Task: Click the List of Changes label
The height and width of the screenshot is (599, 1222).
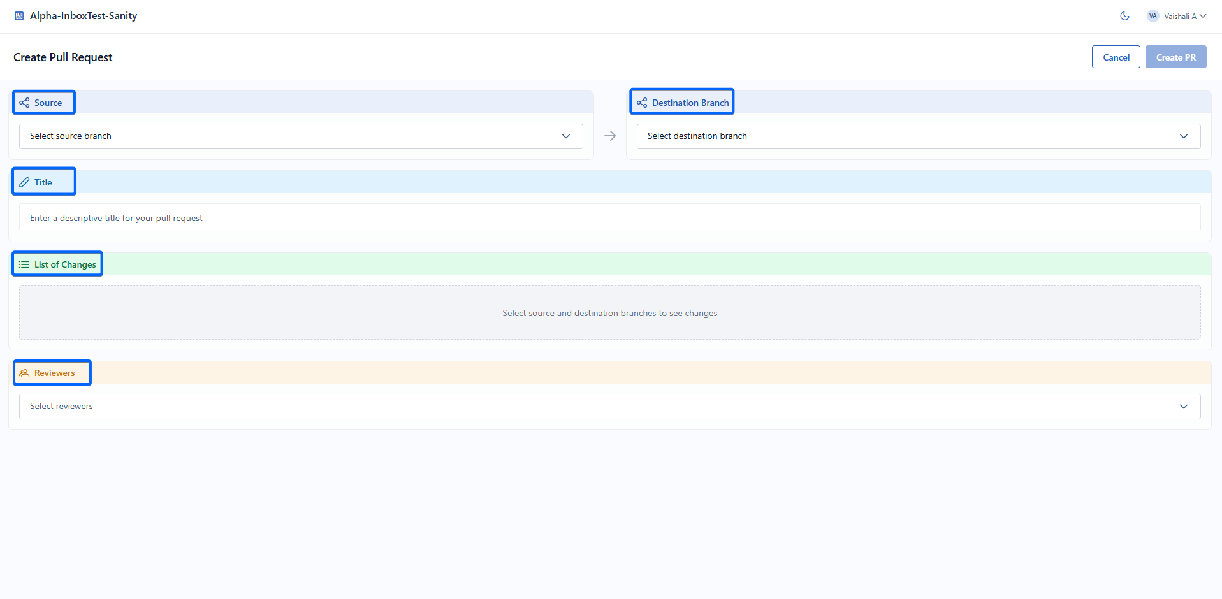Action: point(65,264)
